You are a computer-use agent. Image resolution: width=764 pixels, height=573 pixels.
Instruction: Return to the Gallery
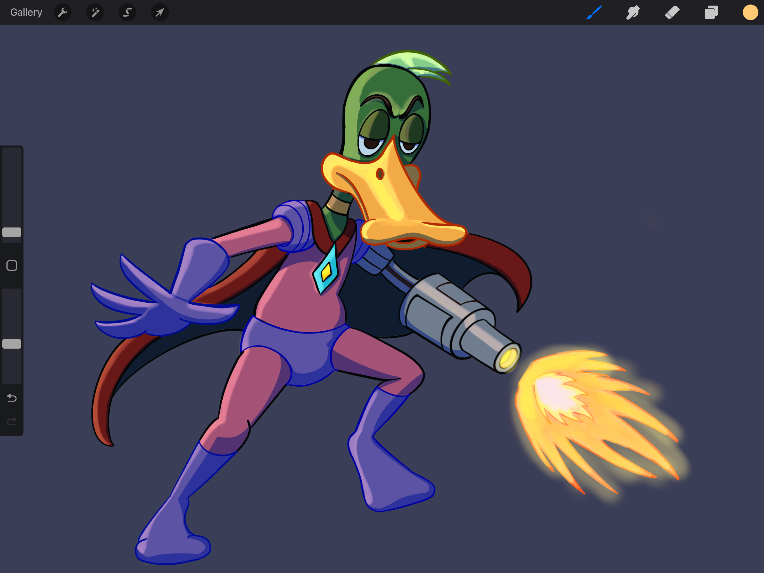pos(26,12)
